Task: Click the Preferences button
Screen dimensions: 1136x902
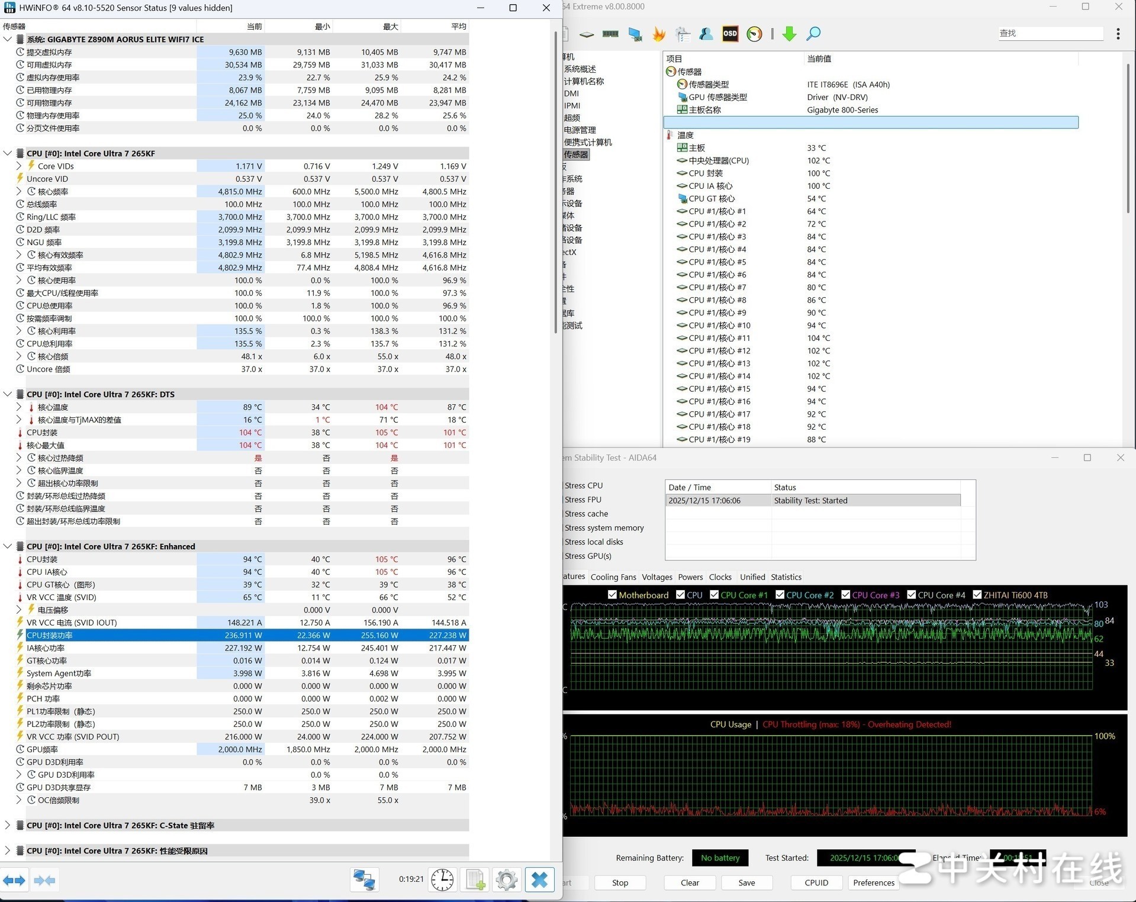Action: pos(873,882)
